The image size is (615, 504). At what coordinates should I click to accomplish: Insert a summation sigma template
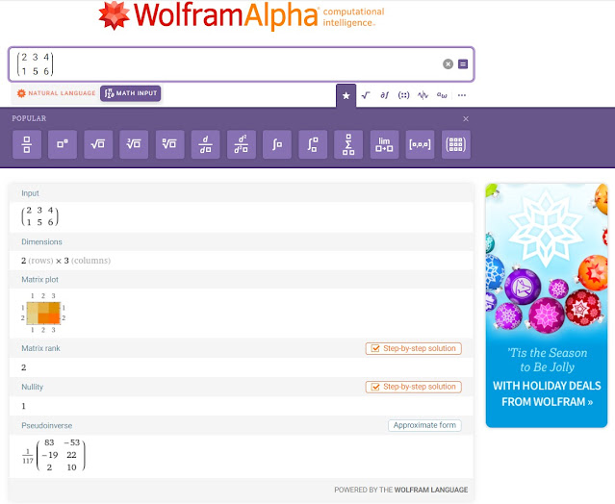[x=348, y=144]
